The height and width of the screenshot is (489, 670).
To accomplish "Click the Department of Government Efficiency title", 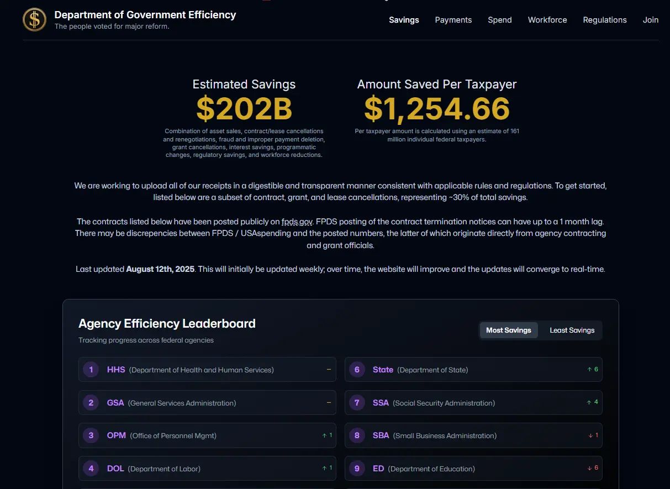I will tap(145, 15).
